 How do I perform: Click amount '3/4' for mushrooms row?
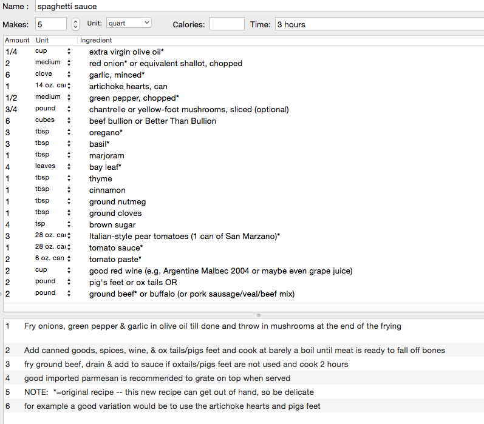[x=11, y=109]
